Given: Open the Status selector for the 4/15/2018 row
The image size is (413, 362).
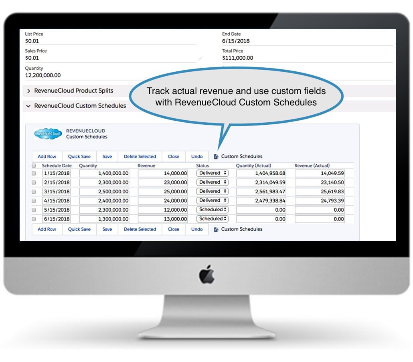Looking at the screenshot, I should tap(212, 200).
